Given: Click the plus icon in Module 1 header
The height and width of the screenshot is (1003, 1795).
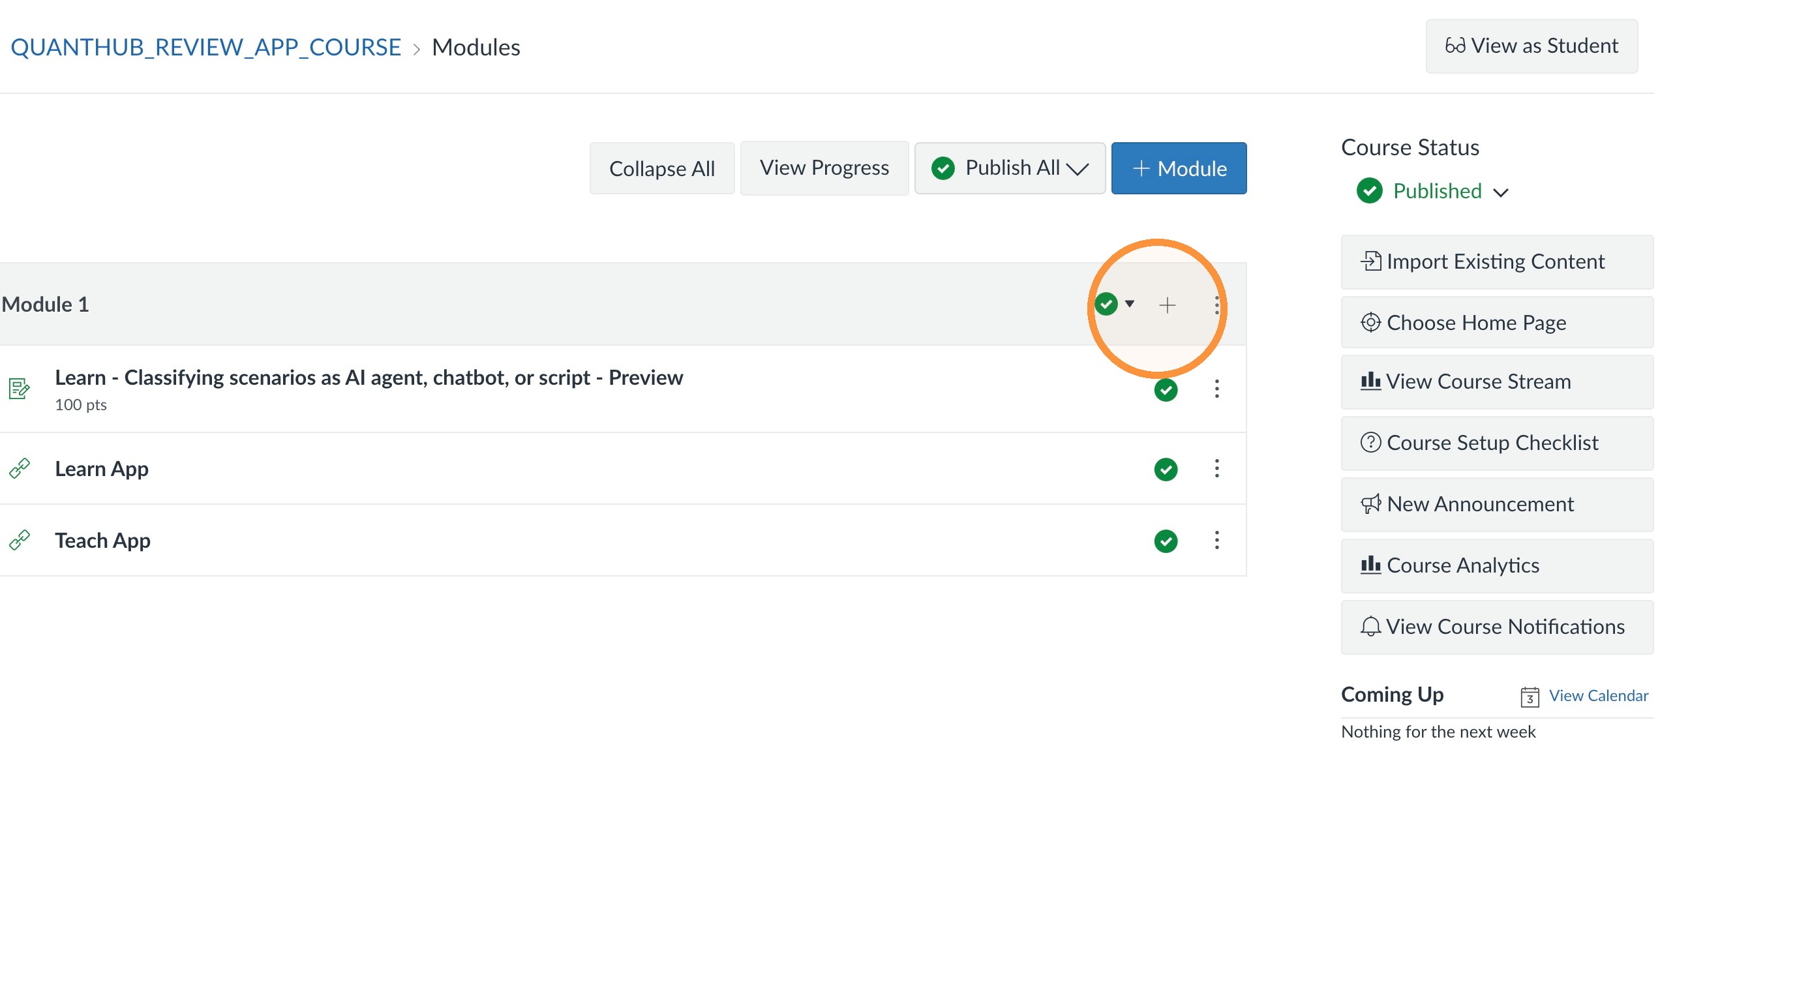Looking at the screenshot, I should pyautogui.click(x=1167, y=305).
